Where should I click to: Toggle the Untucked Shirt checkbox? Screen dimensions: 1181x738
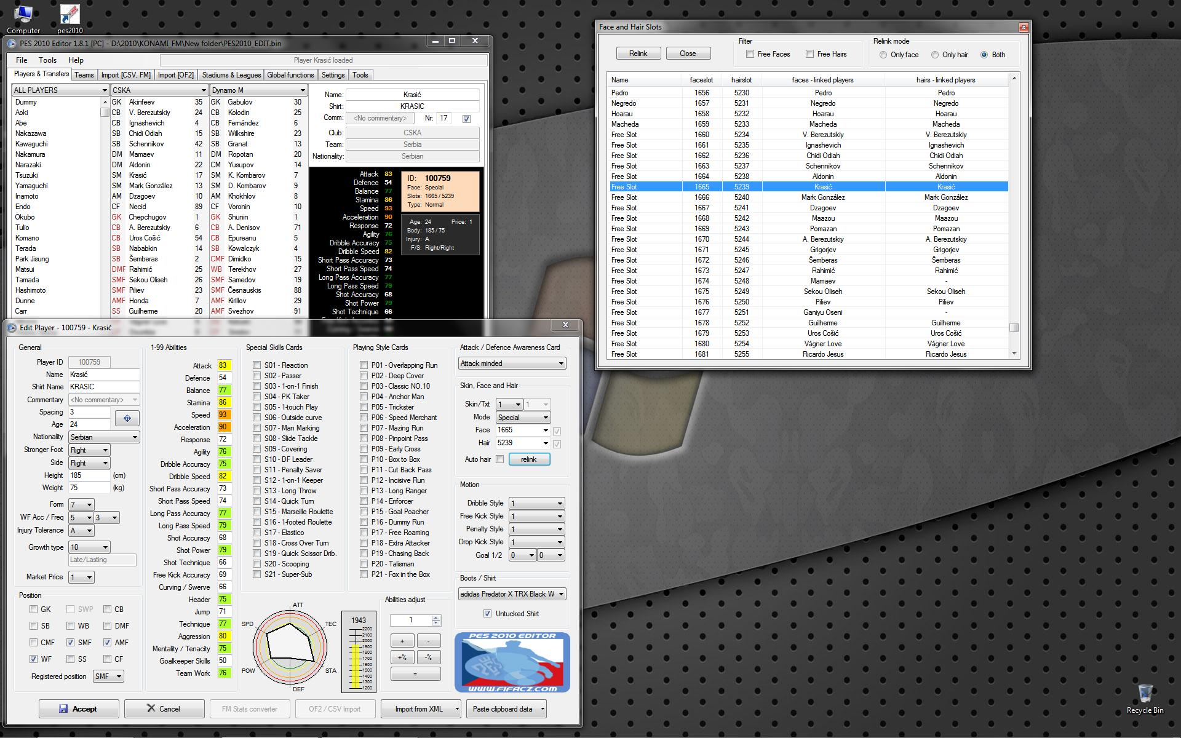[487, 614]
